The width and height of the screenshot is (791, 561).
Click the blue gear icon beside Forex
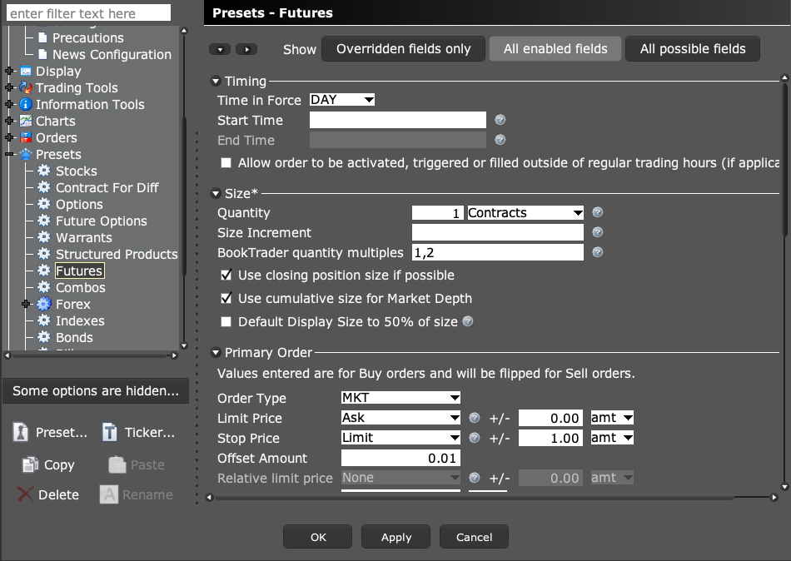pos(44,304)
